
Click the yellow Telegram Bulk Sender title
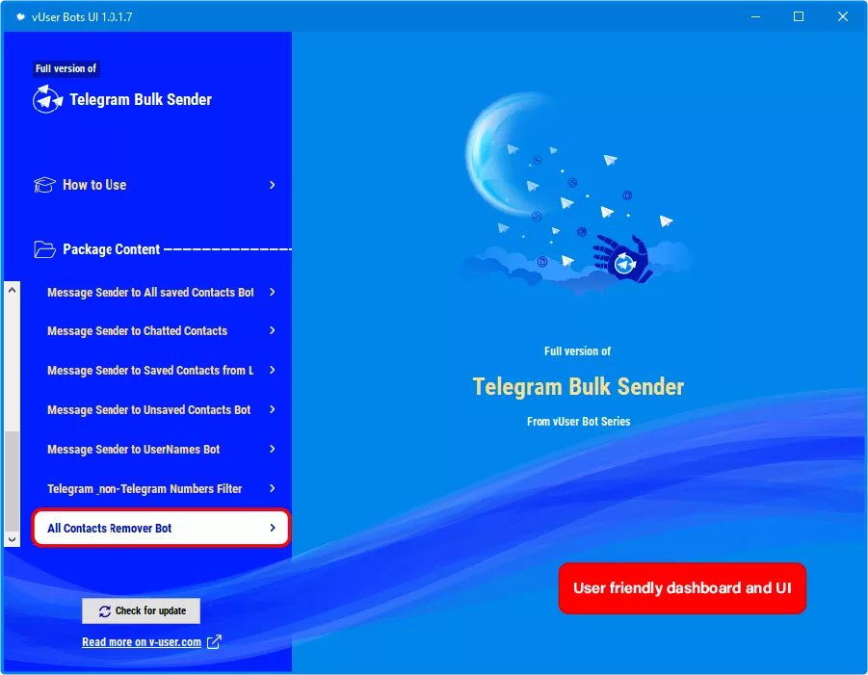(x=578, y=387)
